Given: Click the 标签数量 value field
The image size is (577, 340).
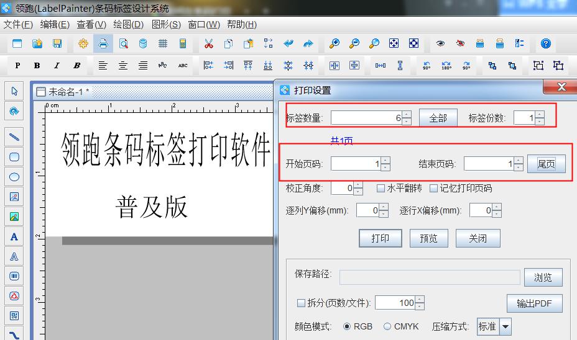Looking at the screenshot, I should (x=366, y=119).
